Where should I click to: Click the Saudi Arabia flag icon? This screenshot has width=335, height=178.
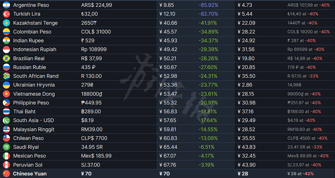[x=6, y=147]
